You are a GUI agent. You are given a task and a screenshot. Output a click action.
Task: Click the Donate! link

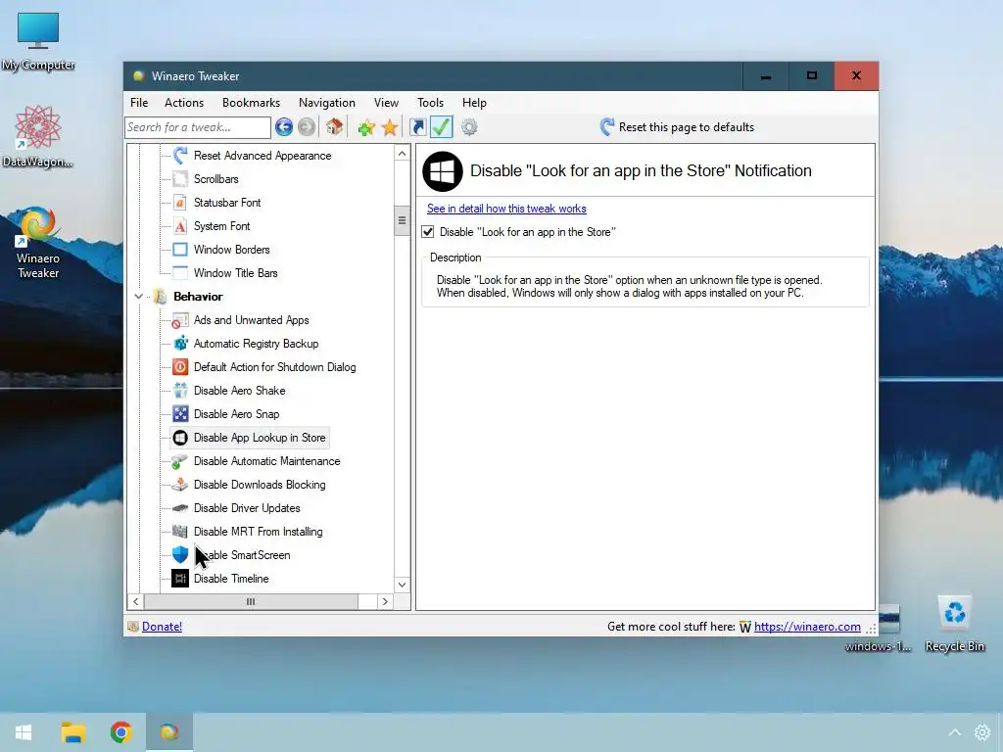coord(162,627)
